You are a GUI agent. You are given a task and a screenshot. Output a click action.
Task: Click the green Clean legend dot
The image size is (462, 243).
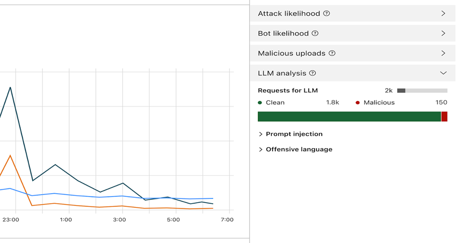coord(260,103)
